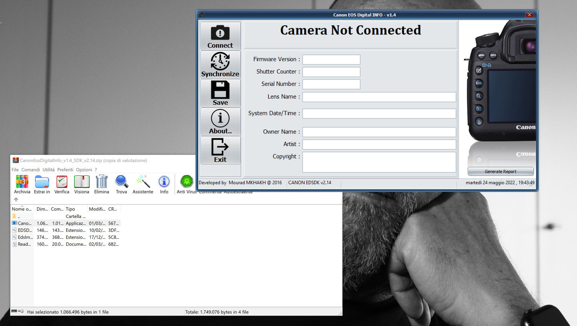Click the date and time status bar text
This screenshot has height=326, width=577.
point(500,183)
